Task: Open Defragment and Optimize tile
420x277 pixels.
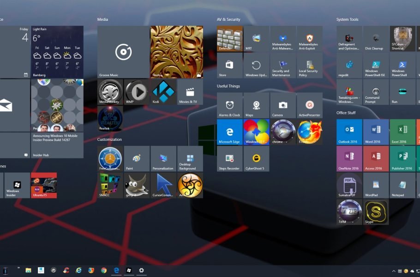Action: pos(349,39)
